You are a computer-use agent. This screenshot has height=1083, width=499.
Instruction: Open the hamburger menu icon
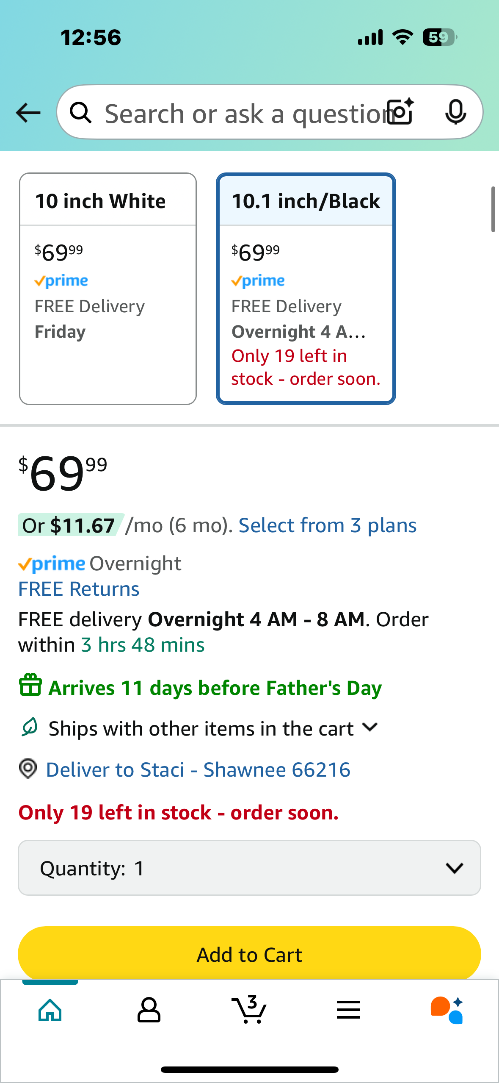[348, 1010]
